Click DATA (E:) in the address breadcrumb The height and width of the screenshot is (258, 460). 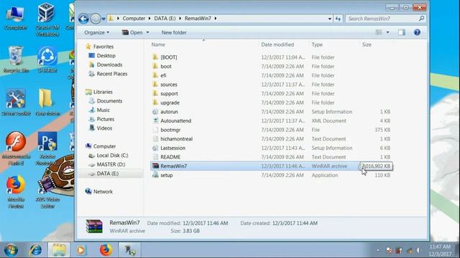(165, 19)
